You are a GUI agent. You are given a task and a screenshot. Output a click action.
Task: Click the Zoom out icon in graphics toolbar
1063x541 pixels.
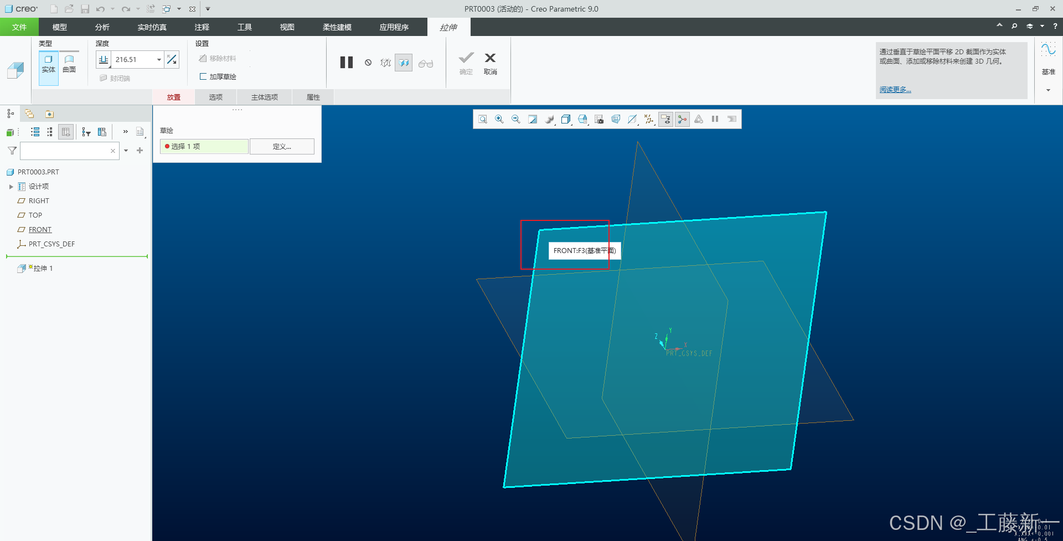[516, 119]
